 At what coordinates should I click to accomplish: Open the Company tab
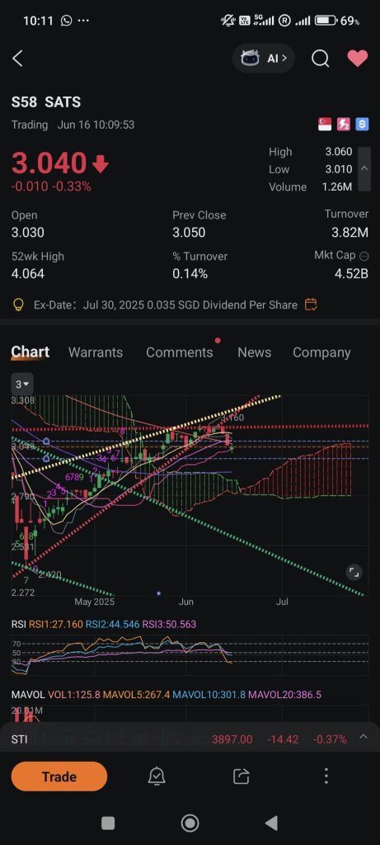[x=321, y=352]
